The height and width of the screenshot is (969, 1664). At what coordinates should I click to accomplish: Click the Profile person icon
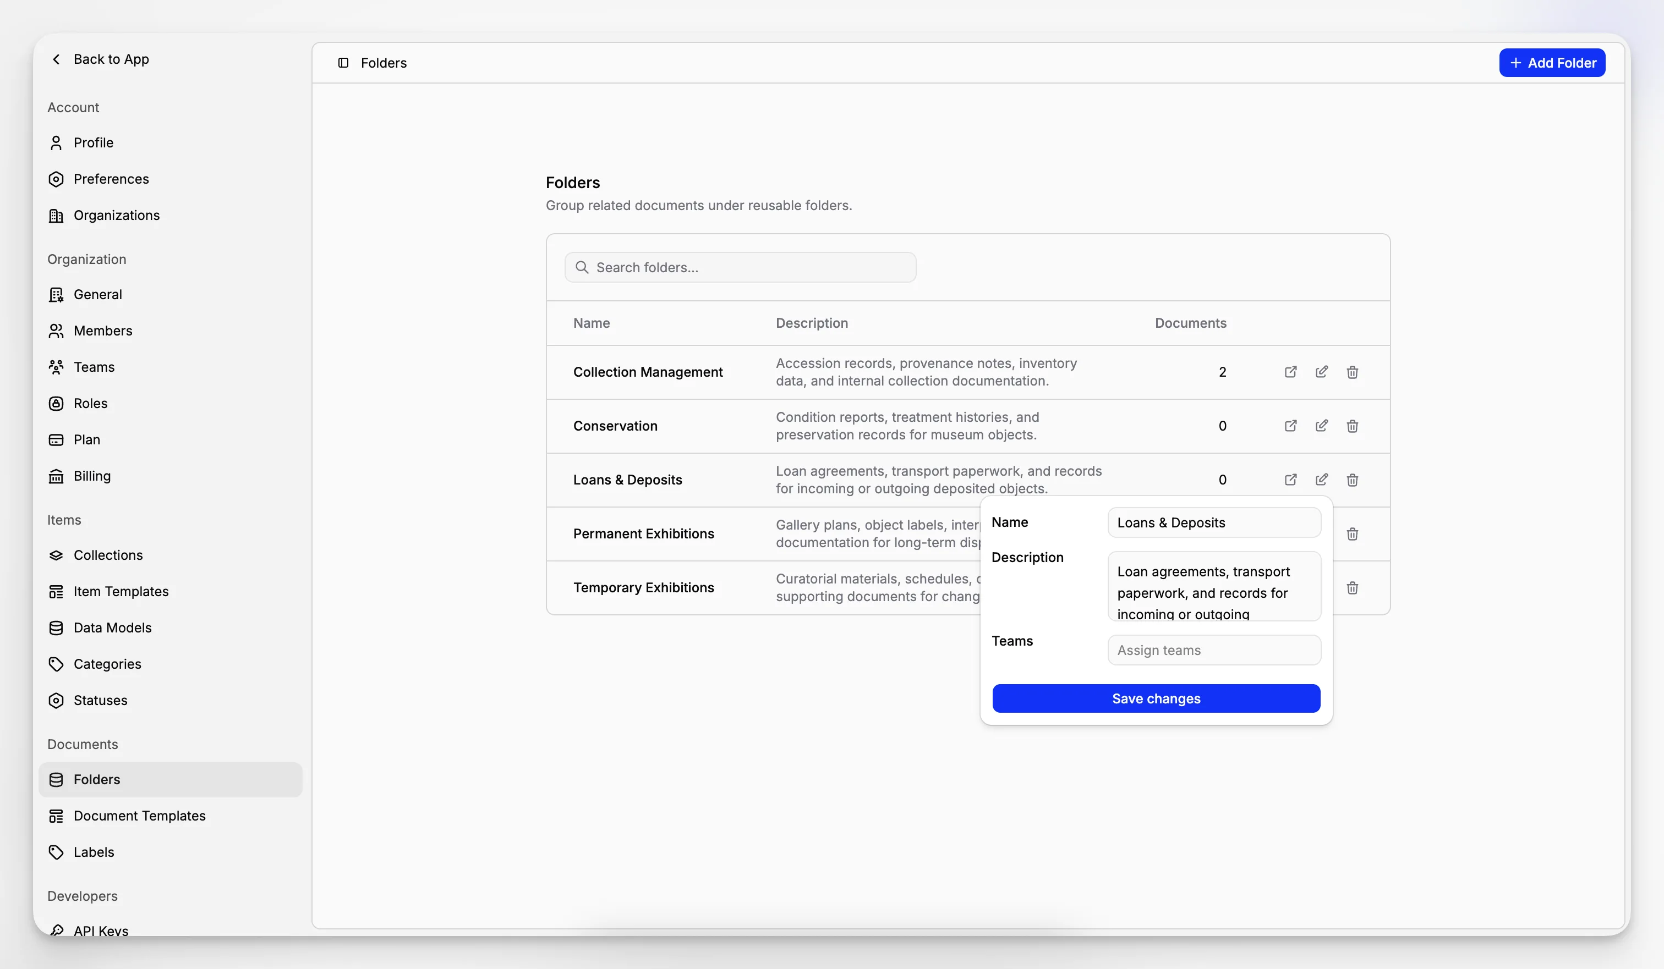[56, 142]
